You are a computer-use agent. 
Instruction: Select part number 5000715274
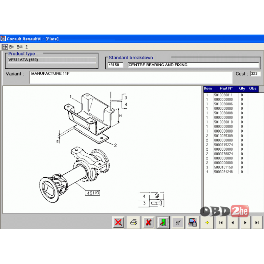click(x=223, y=145)
